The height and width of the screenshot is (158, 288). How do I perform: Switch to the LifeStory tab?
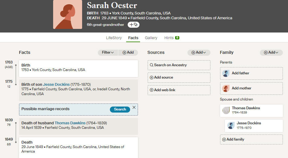114,38
